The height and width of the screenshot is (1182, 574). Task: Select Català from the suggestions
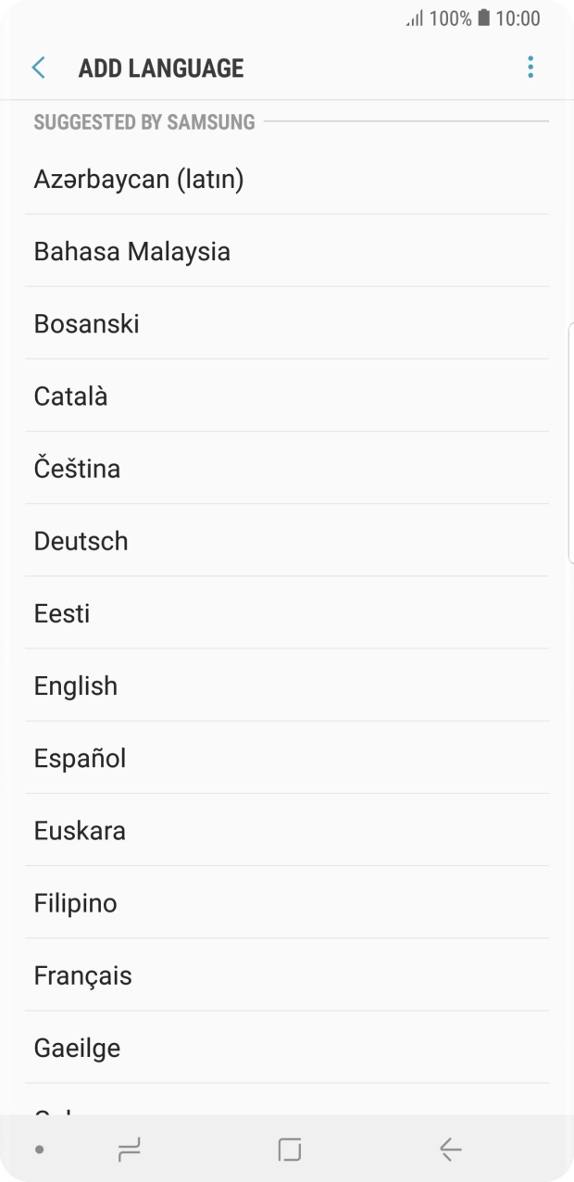(70, 396)
